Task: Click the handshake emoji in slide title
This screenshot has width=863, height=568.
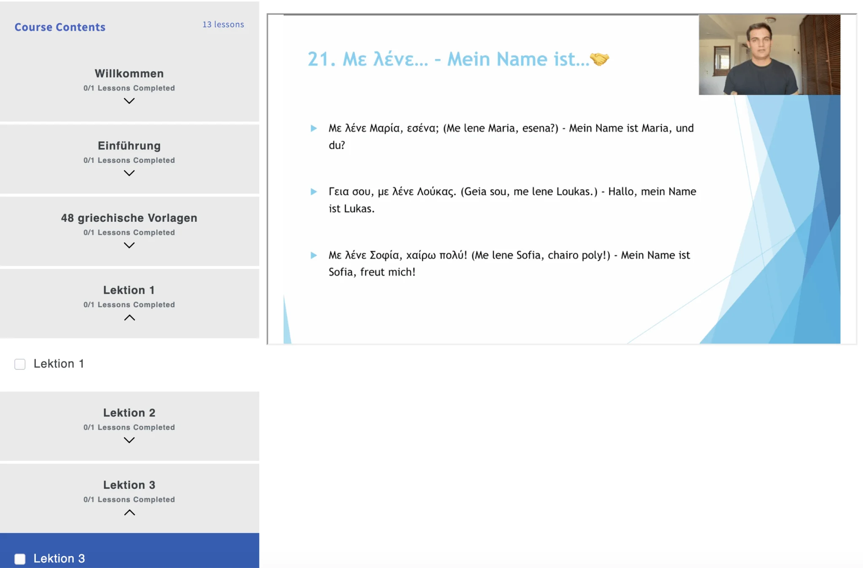Action: pos(599,59)
